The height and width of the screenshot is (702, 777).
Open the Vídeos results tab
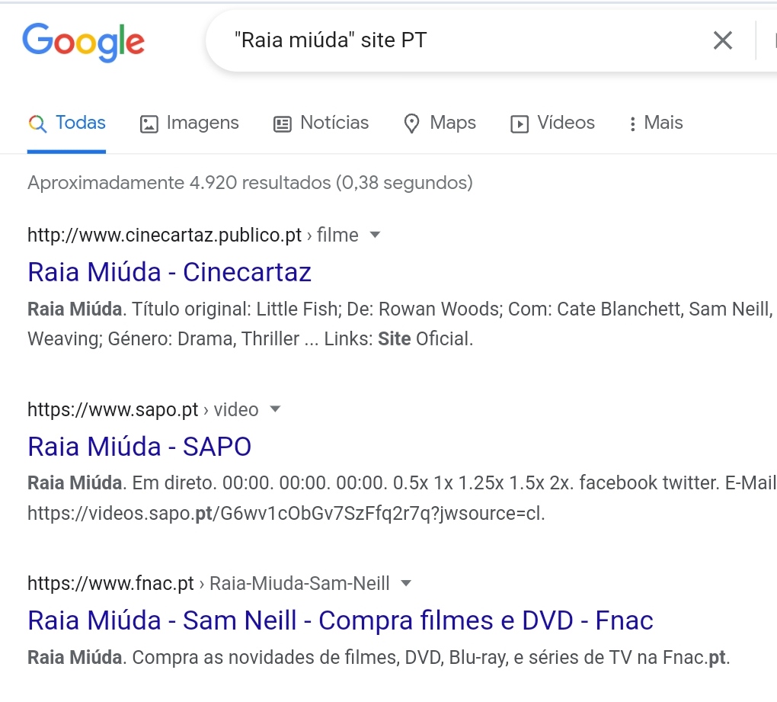click(565, 123)
